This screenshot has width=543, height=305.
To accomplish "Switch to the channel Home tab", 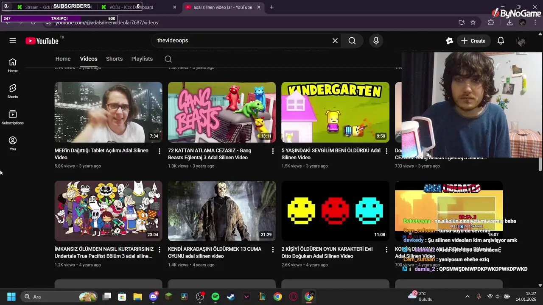I will pyautogui.click(x=63, y=59).
